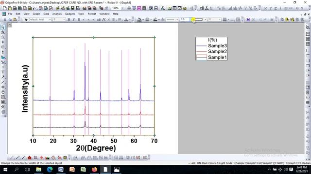Viewport: 311px width, 174px height.
Task: Click the Save Project disk icon
Action: pyautogui.click(x=72, y=8)
